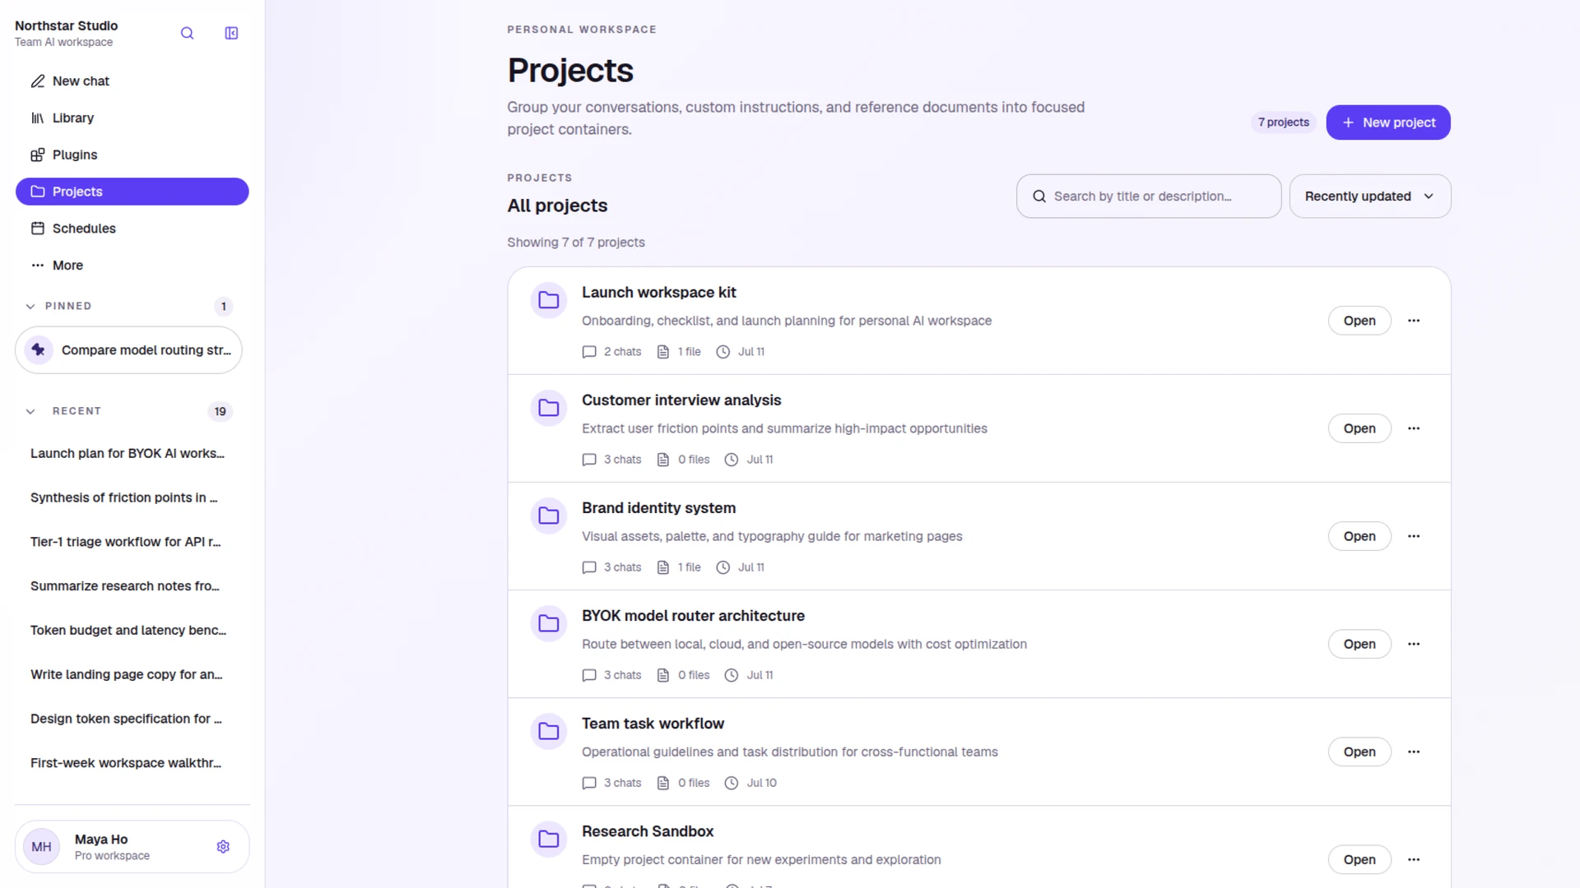
Task: Go to Library in sidebar
Action: (x=132, y=118)
